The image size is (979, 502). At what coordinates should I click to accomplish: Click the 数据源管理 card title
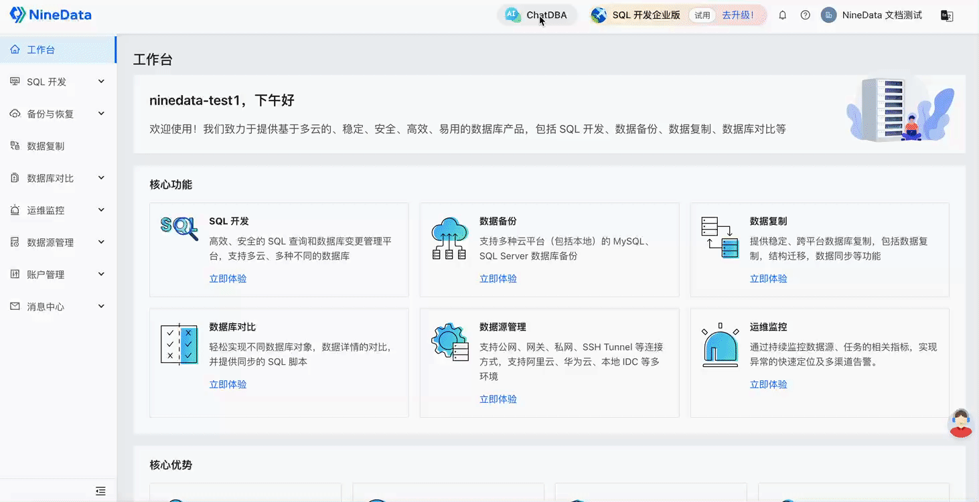[503, 327]
